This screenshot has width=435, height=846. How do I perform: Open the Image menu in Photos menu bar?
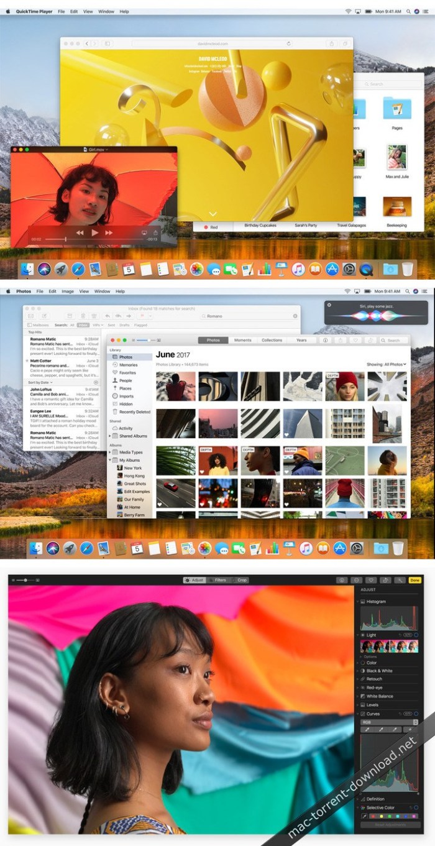coord(67,291)
